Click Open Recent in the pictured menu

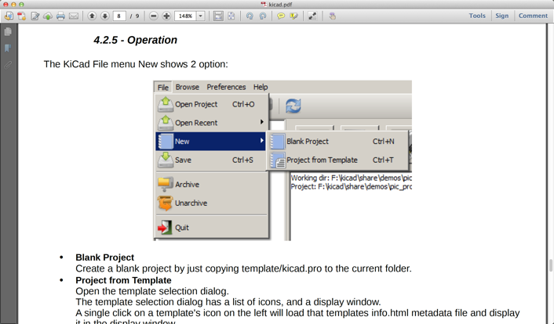[x=212, y=123]
